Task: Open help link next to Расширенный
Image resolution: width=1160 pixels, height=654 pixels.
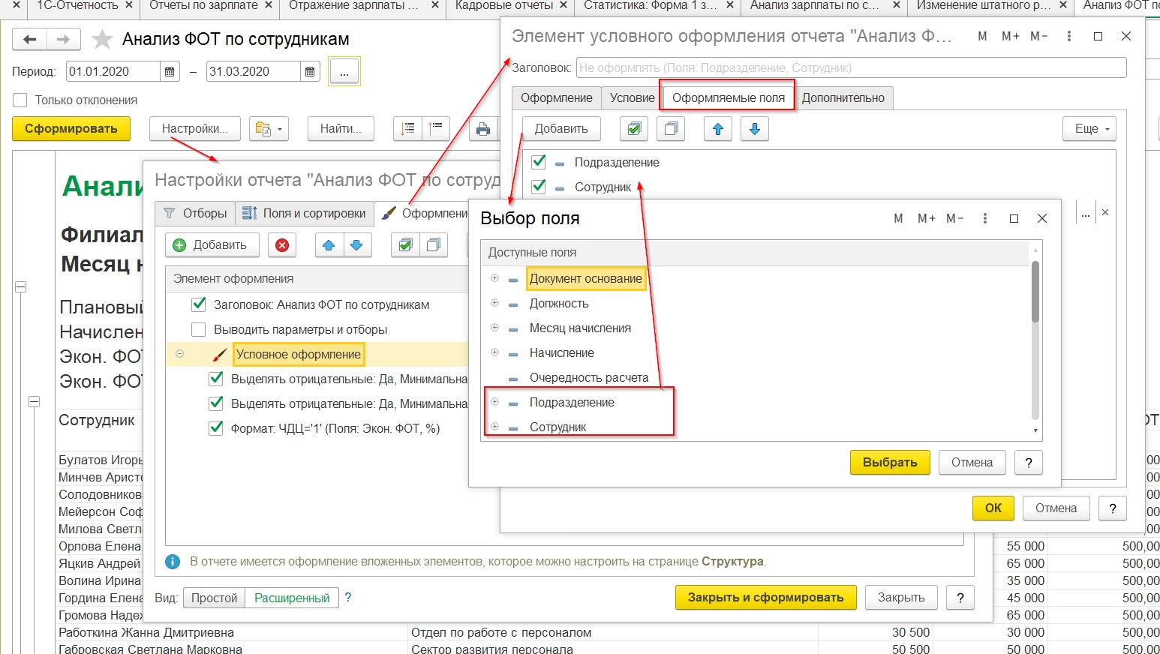Action: coord(348,598)
